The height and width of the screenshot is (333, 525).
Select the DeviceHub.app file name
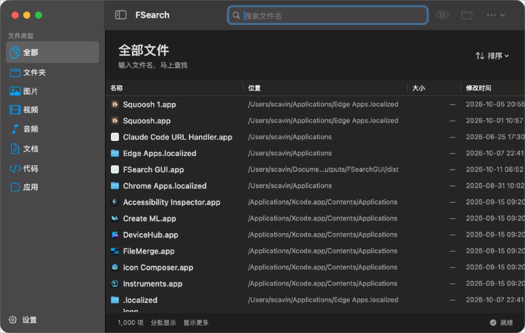click(x=150, y=235)
